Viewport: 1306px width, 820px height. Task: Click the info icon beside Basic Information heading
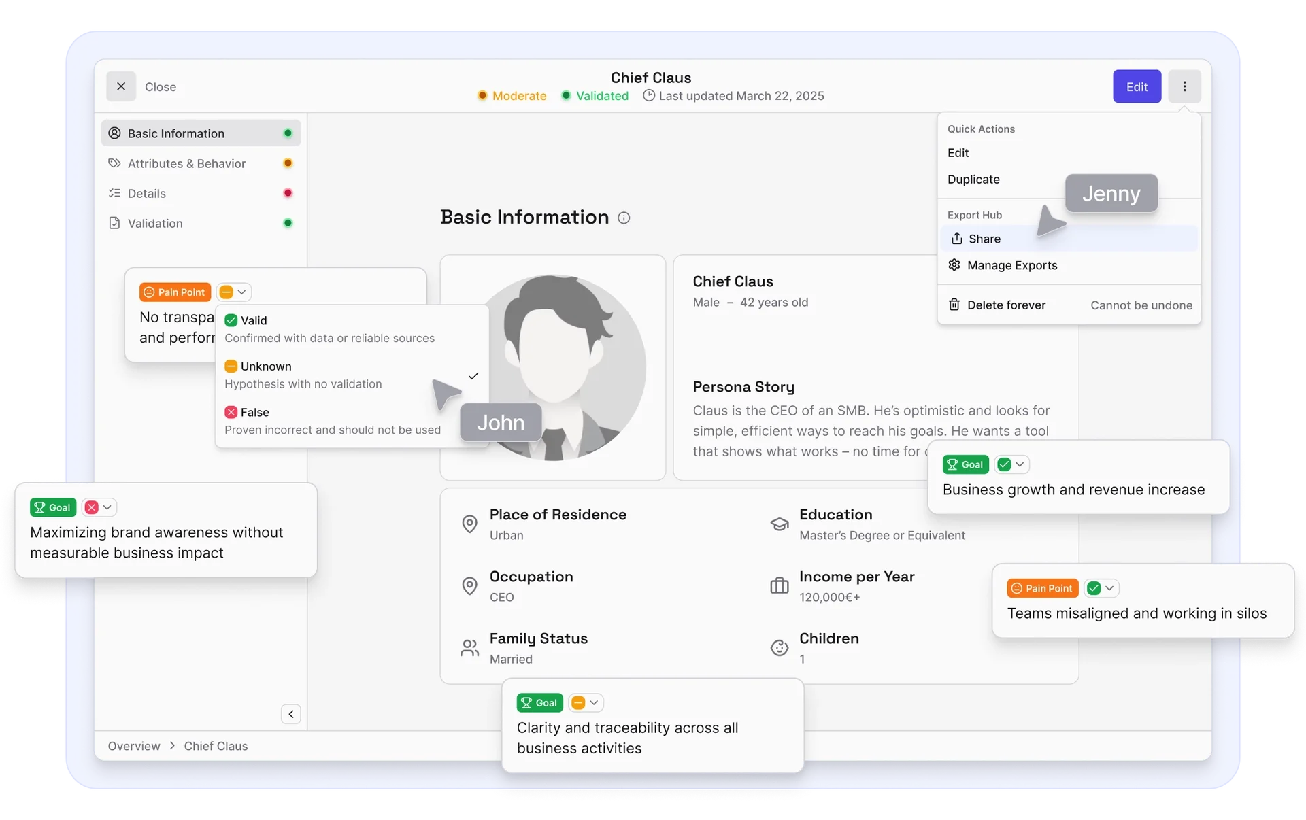tap(623, 218)
